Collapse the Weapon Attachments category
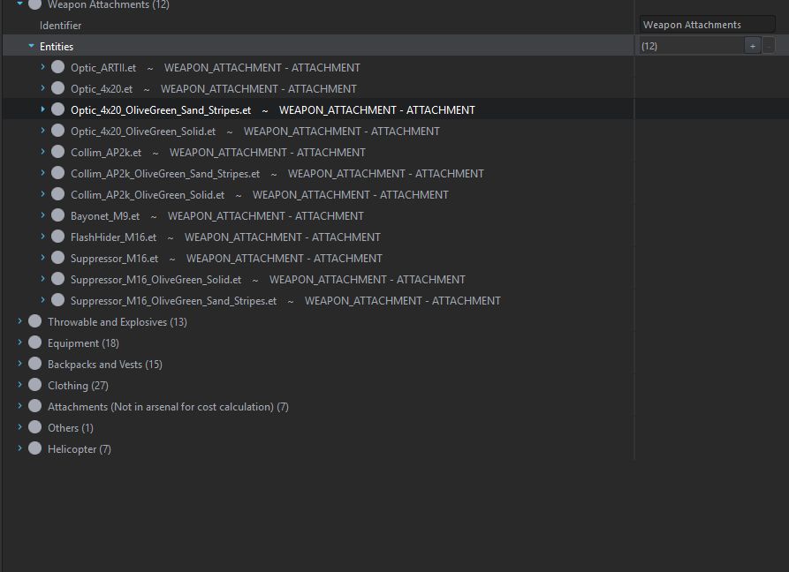The image size is (789, 572). pos(20,4)
